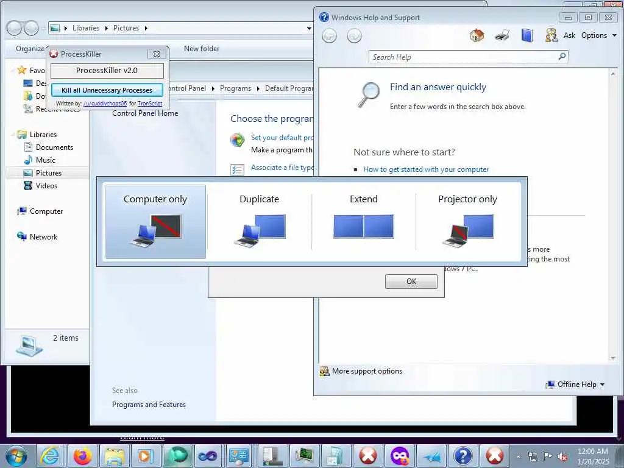Viewport: 624px width, 468px height.
Task: Click Pictures in Explorer address bar
Action: 126,28
